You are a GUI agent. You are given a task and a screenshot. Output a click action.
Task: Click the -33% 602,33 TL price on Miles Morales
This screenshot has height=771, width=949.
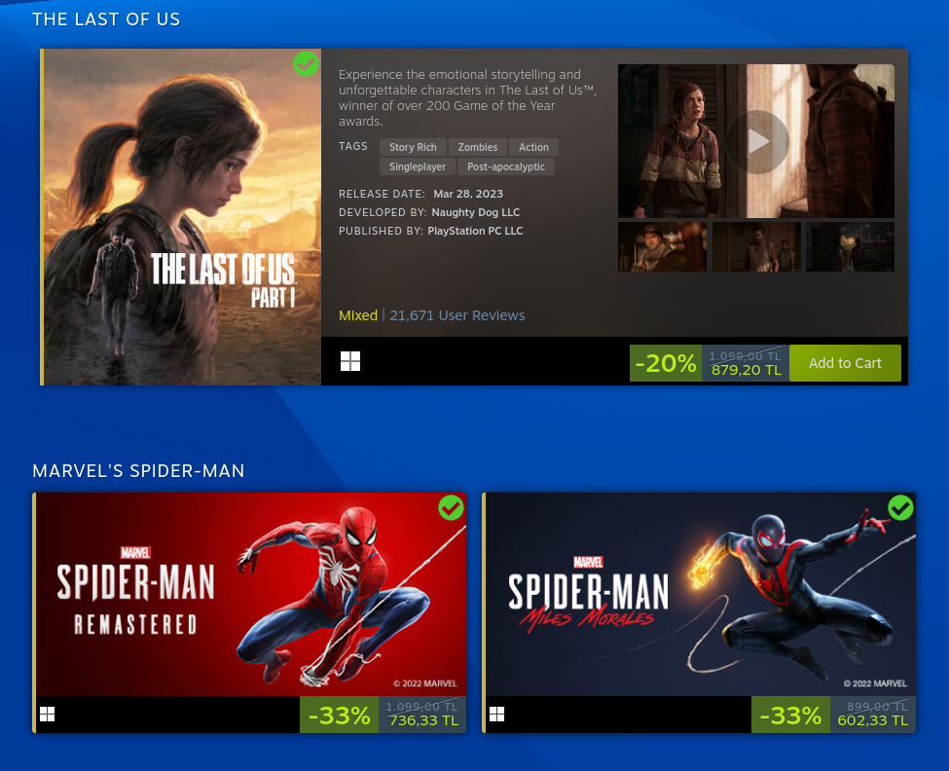[x=833, y=715]
